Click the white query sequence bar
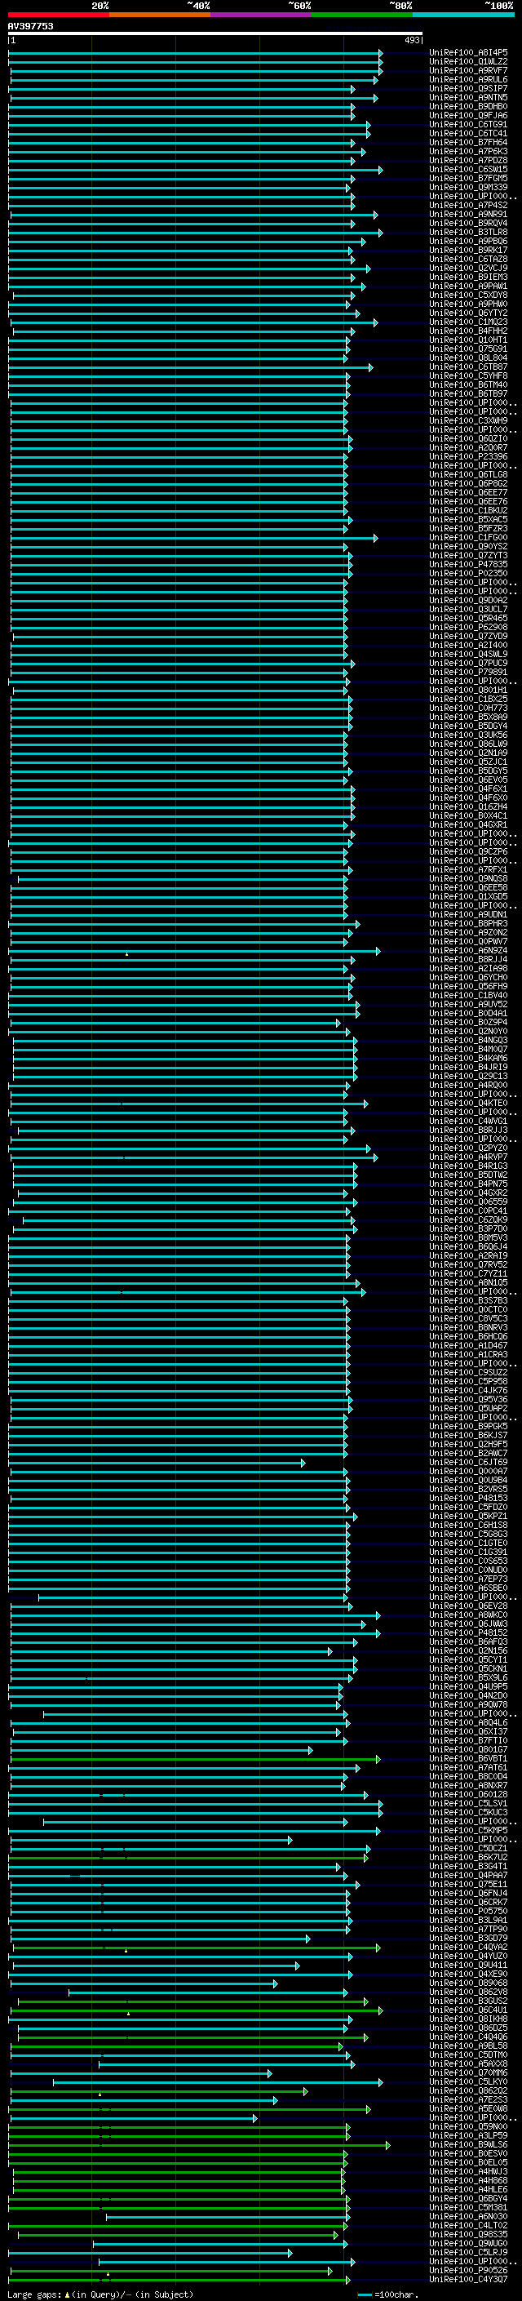 tap(215, 33)
